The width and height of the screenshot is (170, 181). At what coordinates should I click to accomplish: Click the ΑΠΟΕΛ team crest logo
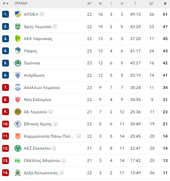click(x=18, y=14)
